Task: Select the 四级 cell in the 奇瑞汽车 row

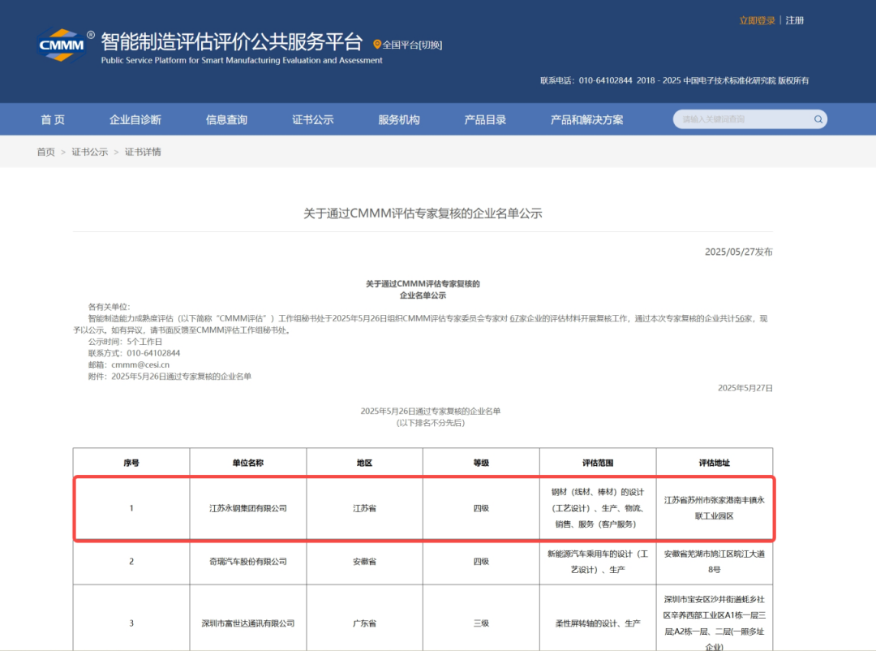Action: [481, 562]
